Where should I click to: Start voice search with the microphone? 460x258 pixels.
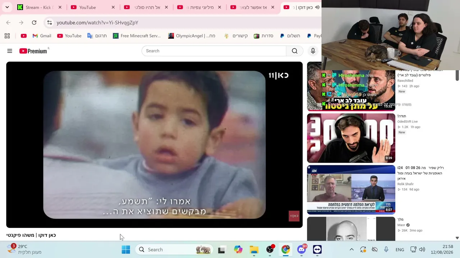pos(313,51)
